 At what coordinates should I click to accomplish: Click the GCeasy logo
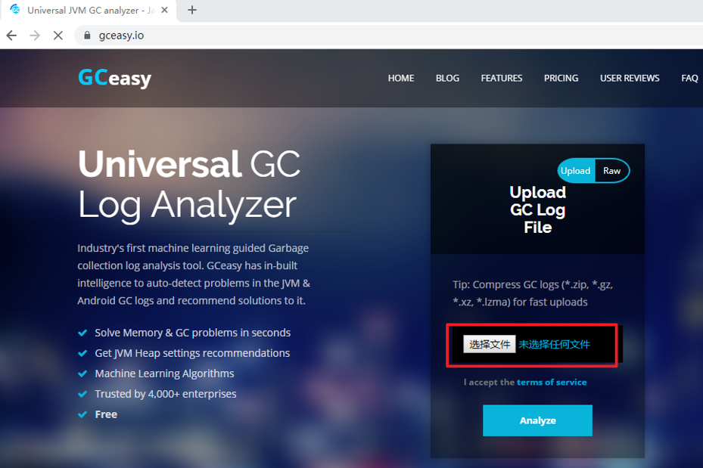(115, 78)
